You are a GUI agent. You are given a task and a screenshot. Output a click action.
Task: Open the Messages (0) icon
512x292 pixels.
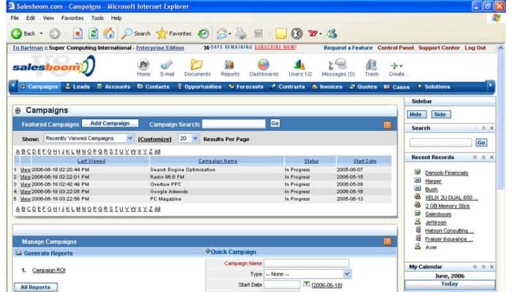tap(338, 68)
